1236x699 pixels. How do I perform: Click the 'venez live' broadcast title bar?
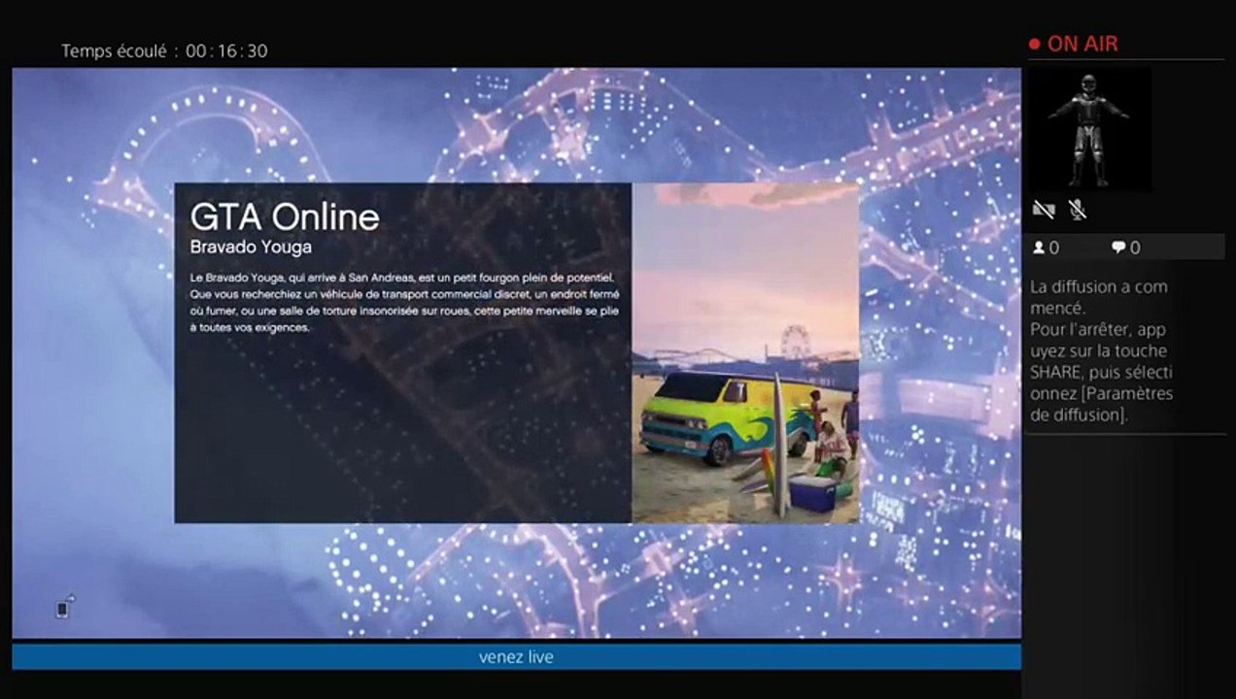pyautogui.click(x=516, y=657)
